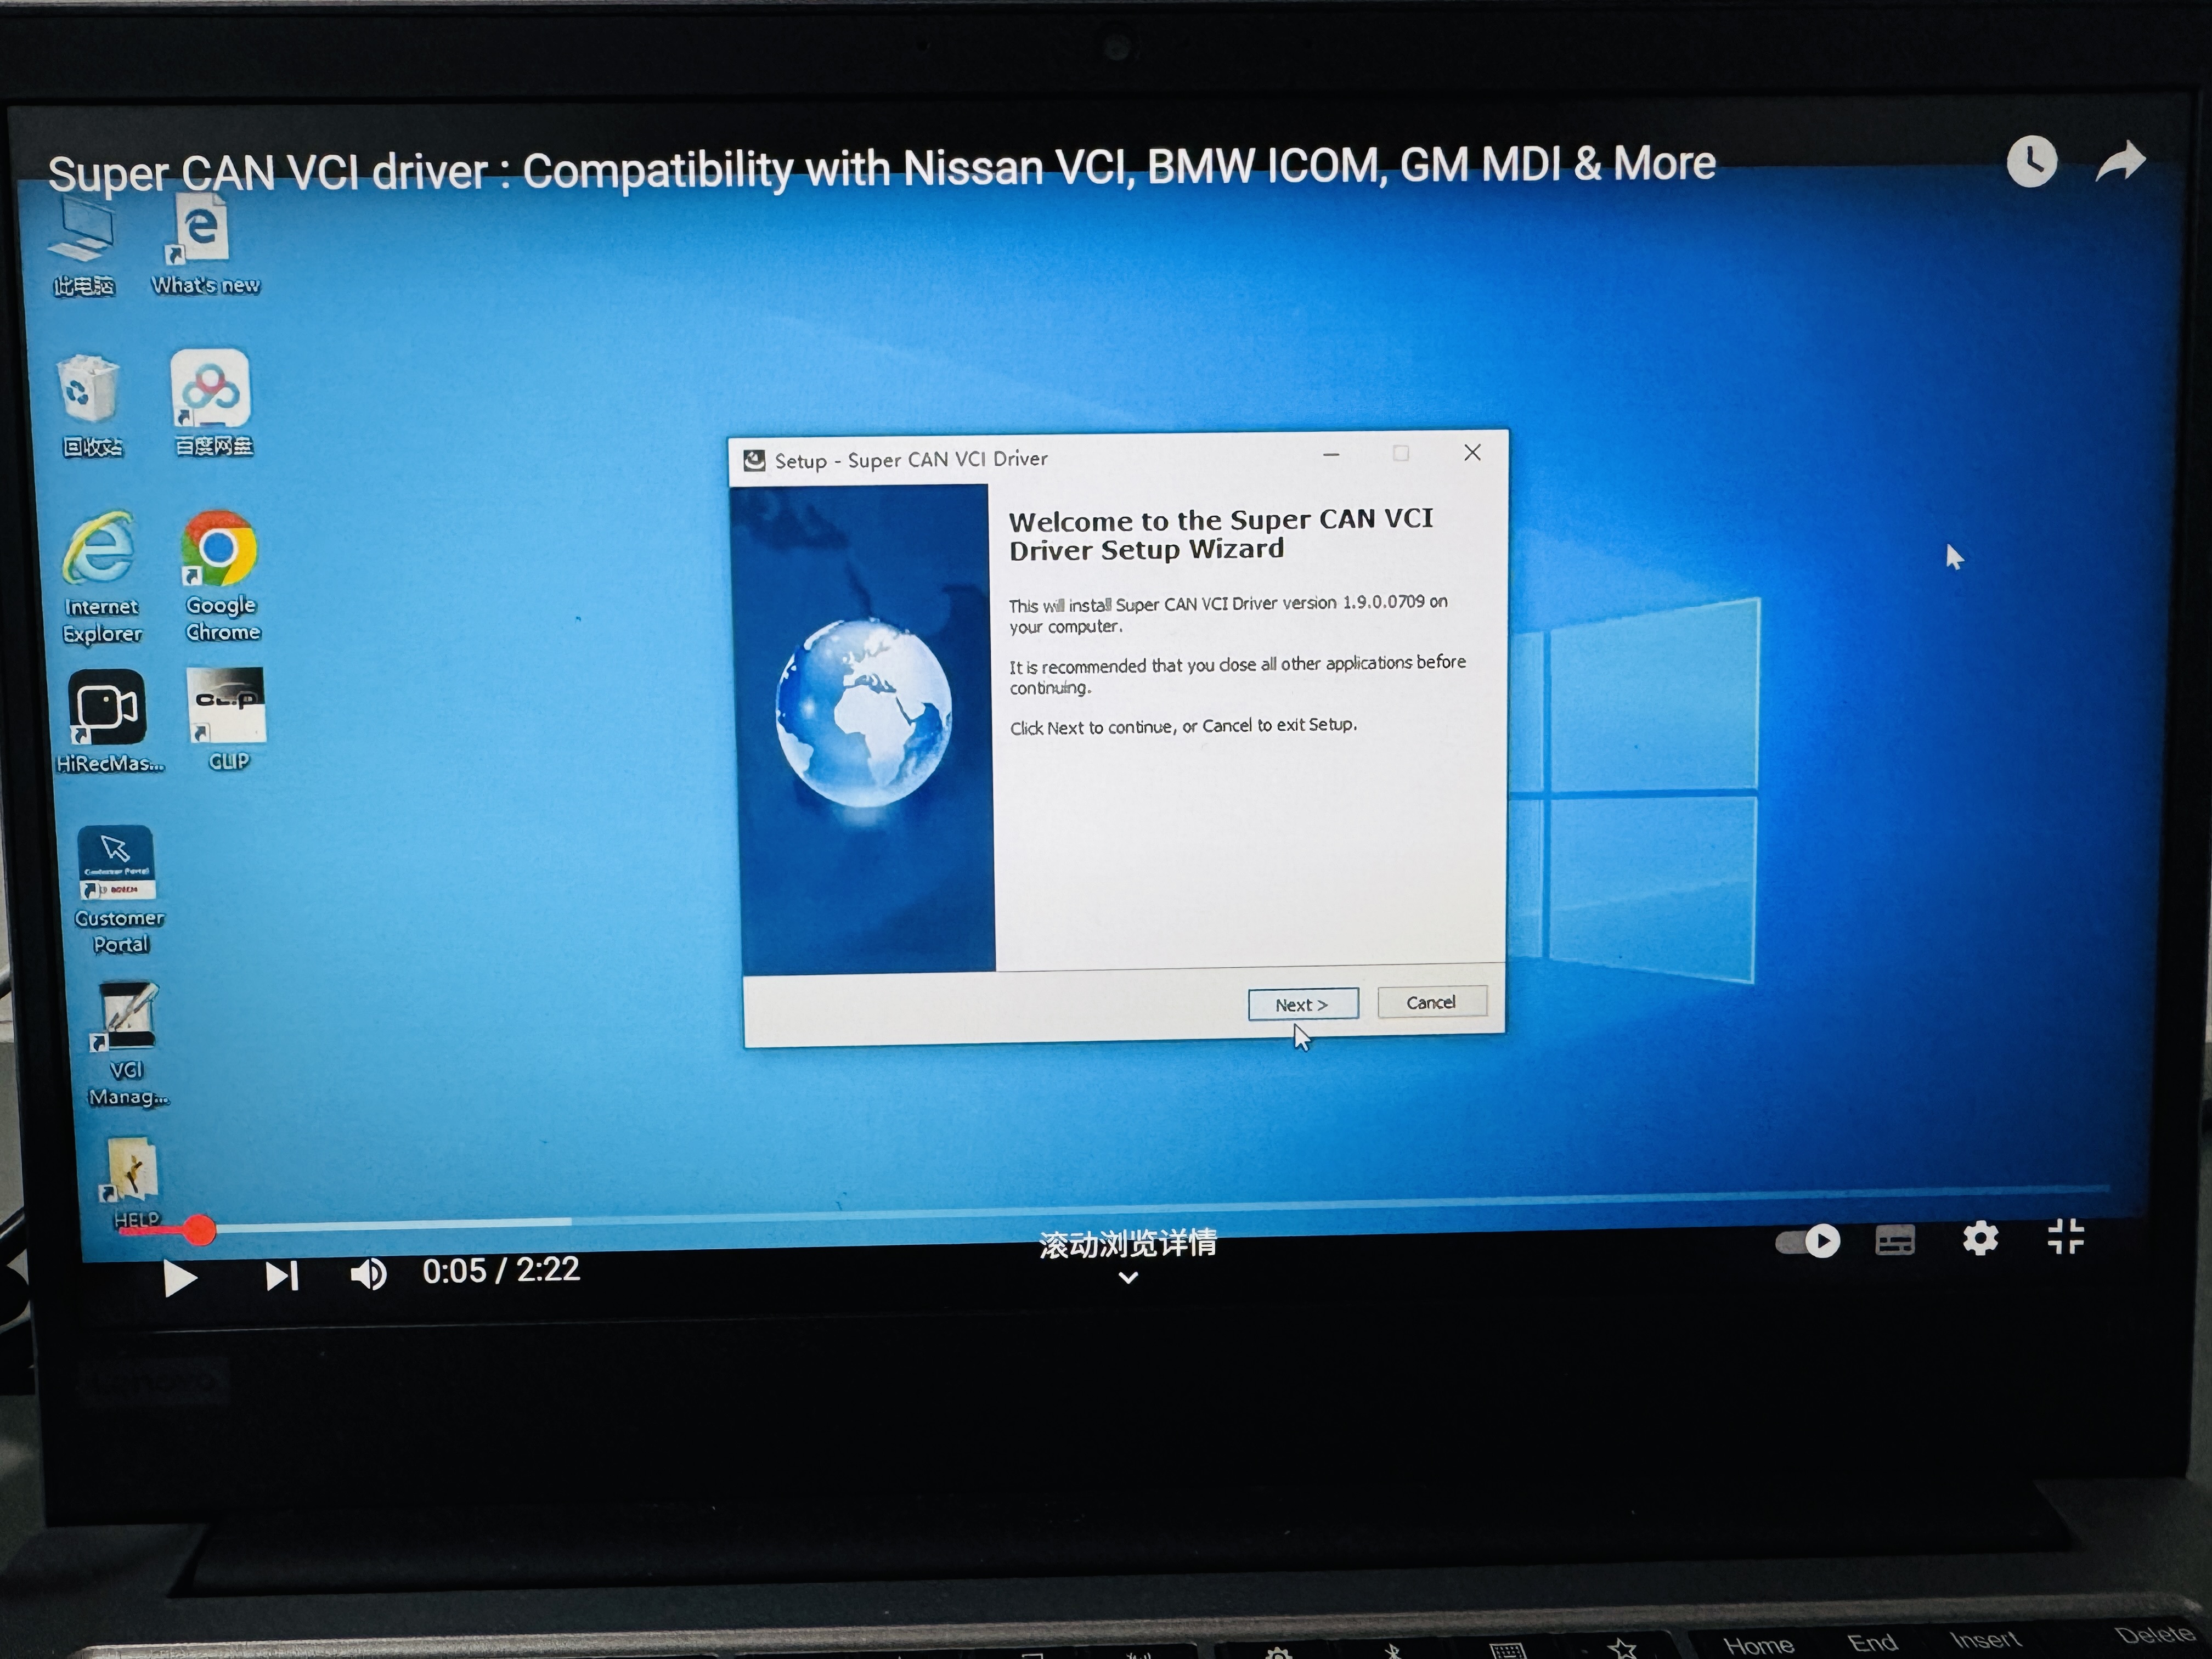Mute the video volume
The height and width of the screenshot is (1659, 2212).
(368, 1274)
